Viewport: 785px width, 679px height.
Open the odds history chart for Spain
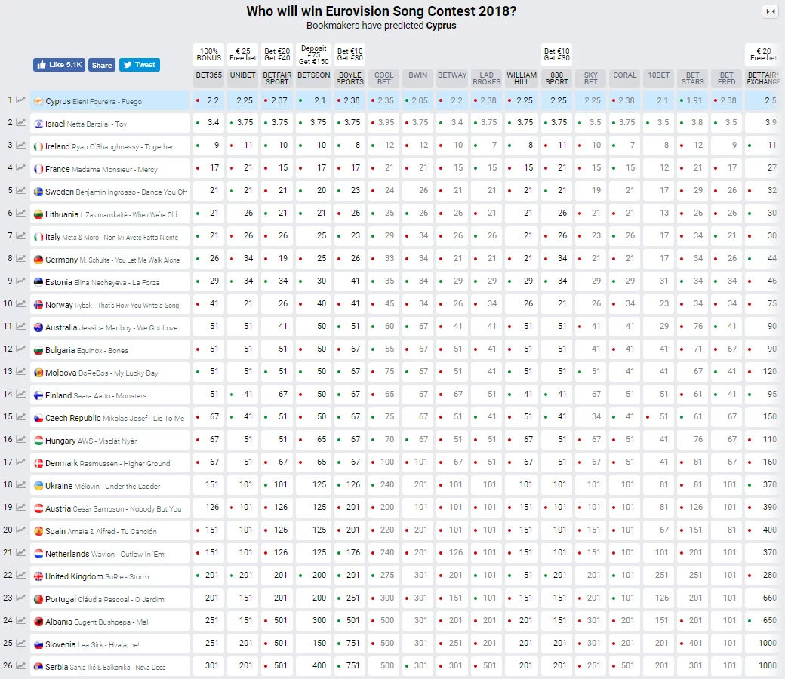click(20, 530)
